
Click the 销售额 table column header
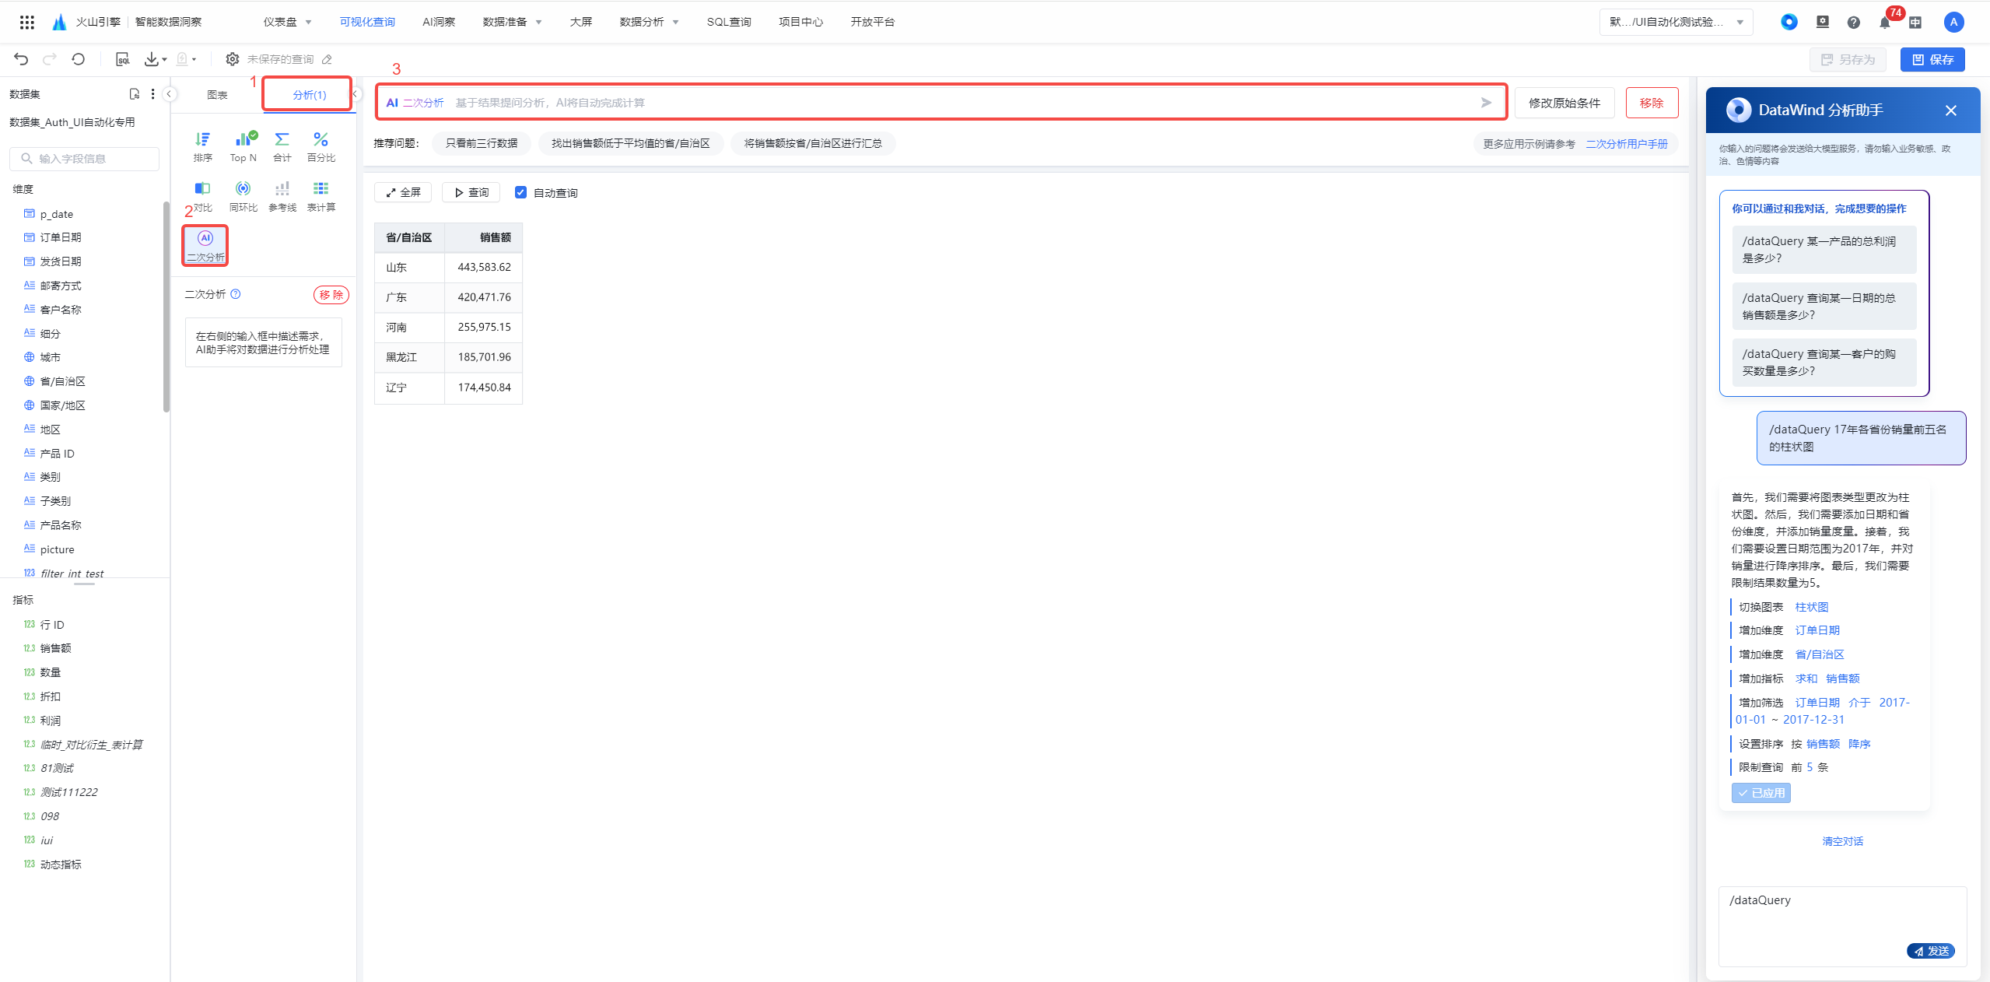(x=484, y=237)
